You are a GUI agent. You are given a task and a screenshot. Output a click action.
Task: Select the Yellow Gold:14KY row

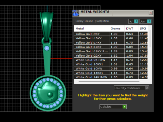pyautogui.click(x=111, y=43)
